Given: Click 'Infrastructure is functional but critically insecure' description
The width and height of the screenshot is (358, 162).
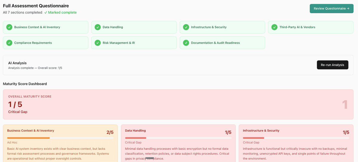Looking at the screenshot, I should 294,154.
